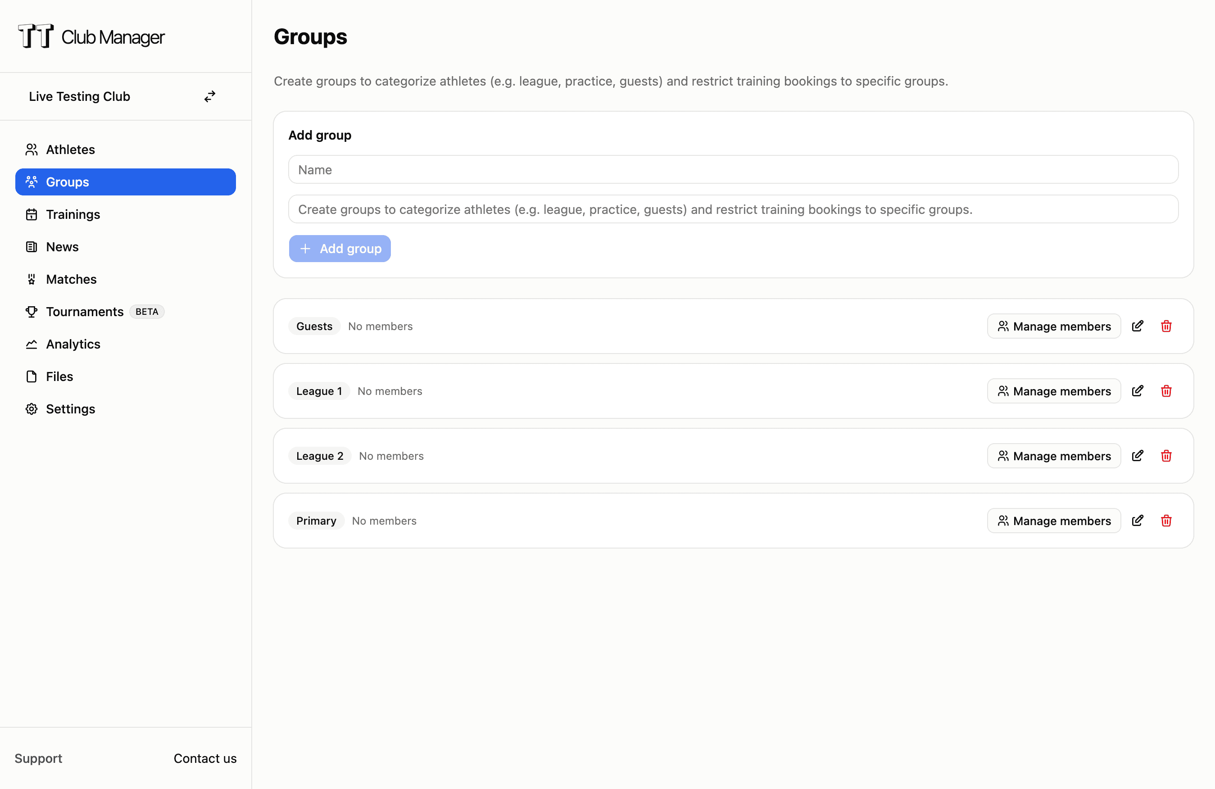Click the Trainings calendar icon
This screenshot has height=789, width=1215.
(32, 214)
